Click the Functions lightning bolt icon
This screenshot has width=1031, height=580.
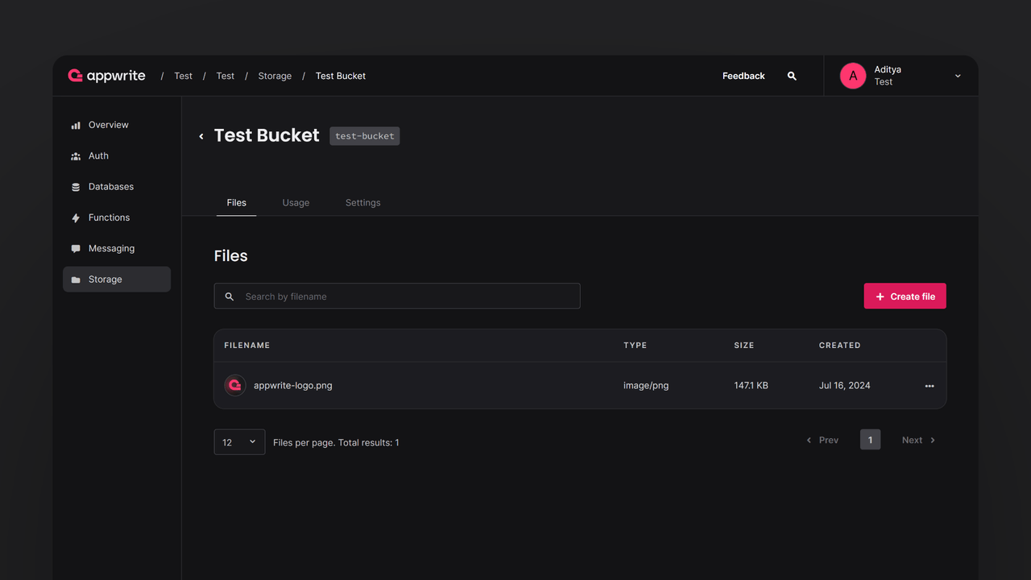(76, 218)
